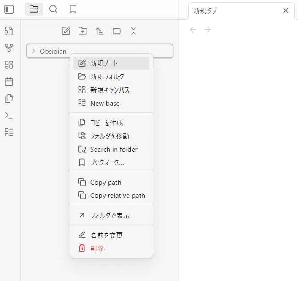
Task: Click the new note toolbar icon
Action: [66, 31]
